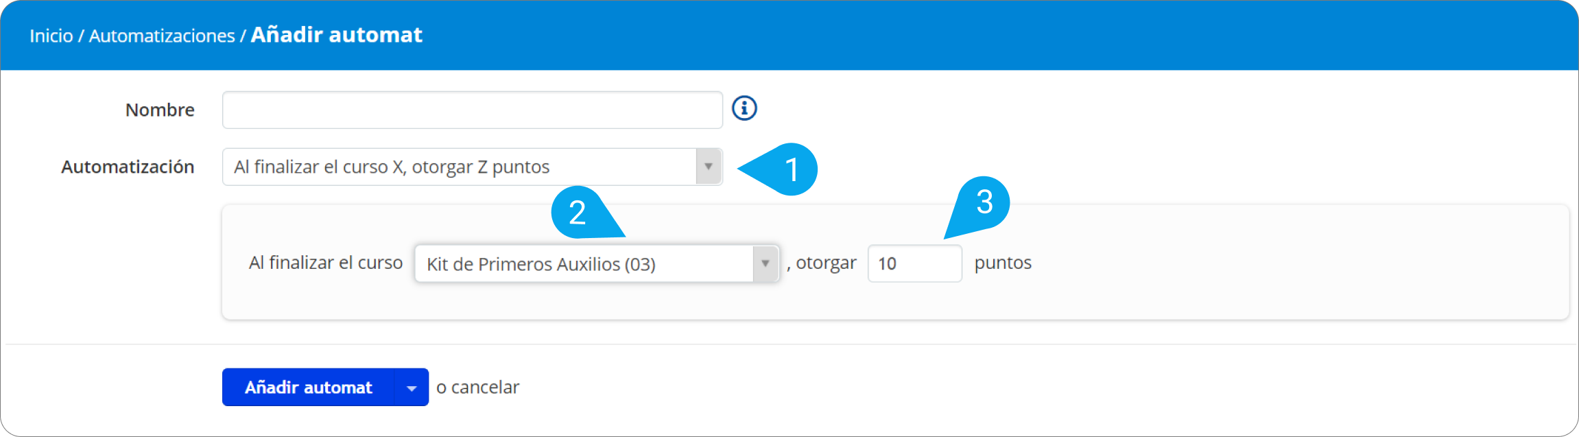The image size is (1579, 437).
Task: Open Automatizaciones breadcrumb link
Action: click(162, 36)
